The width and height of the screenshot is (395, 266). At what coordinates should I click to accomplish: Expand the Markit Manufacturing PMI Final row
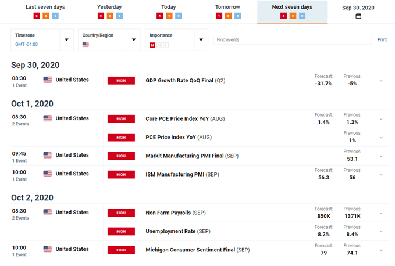[x=381, y=156]
